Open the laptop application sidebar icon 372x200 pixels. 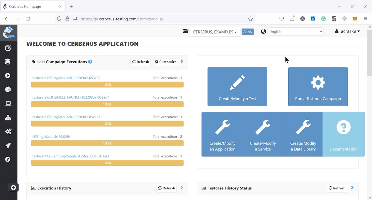[8, 104]
